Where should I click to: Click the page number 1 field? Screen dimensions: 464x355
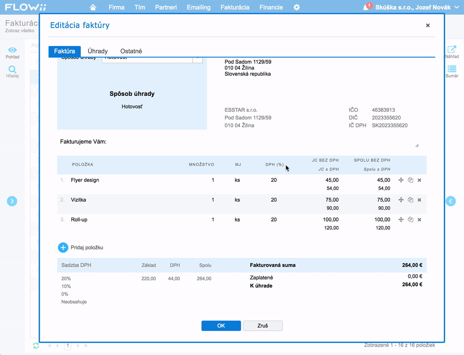tap(68, 345)
